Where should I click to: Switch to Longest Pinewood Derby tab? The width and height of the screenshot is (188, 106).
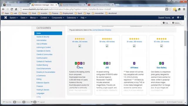point(100,5)
